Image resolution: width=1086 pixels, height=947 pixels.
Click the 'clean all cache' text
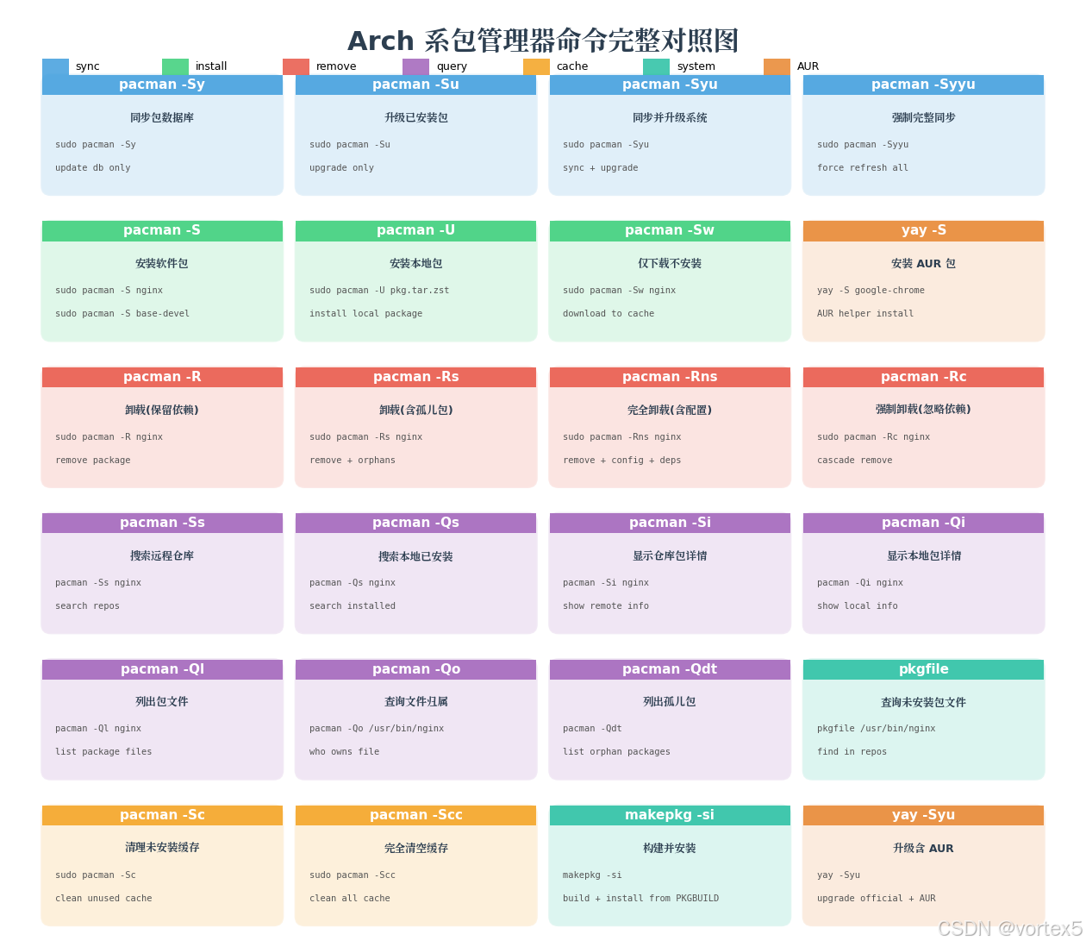point(350,899)
